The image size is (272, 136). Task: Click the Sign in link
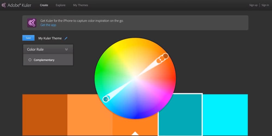pyautogui.click(x=265, y=5)
